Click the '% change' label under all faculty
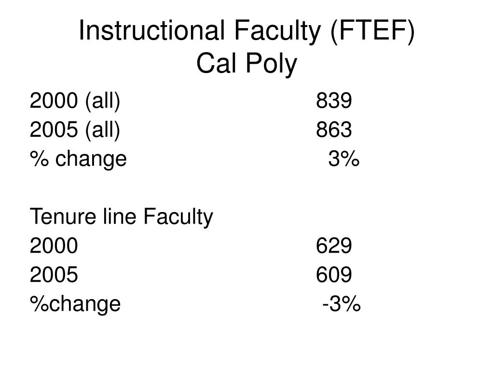Screen dimensions: 494x371 [78, 159]
